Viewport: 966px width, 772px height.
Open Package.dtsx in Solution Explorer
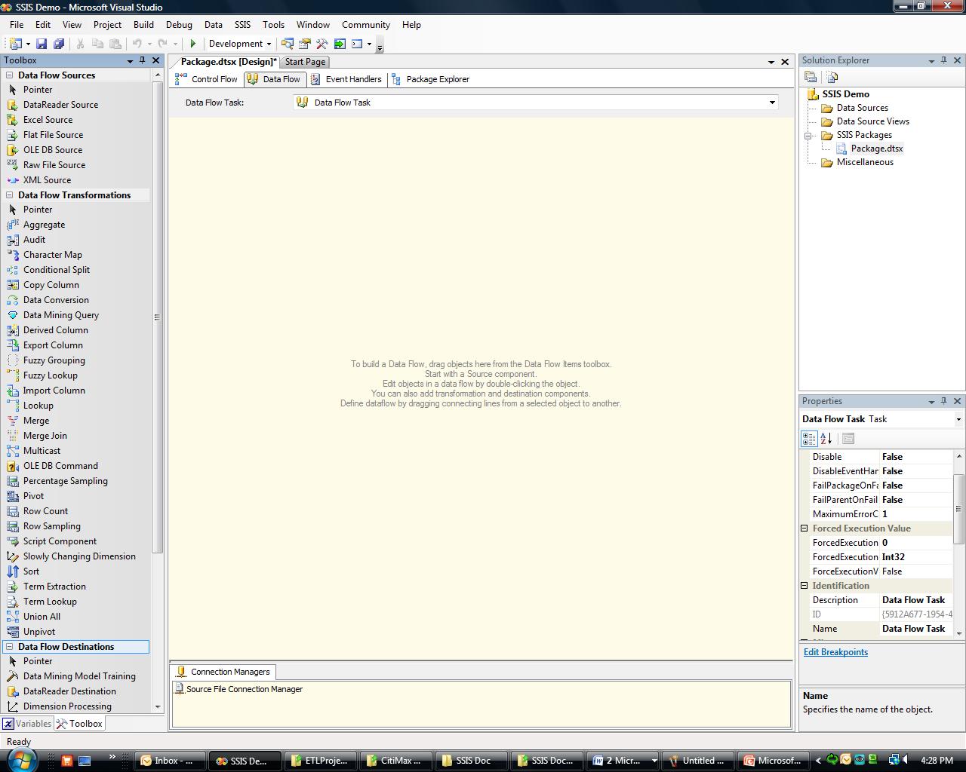[876, 149]
